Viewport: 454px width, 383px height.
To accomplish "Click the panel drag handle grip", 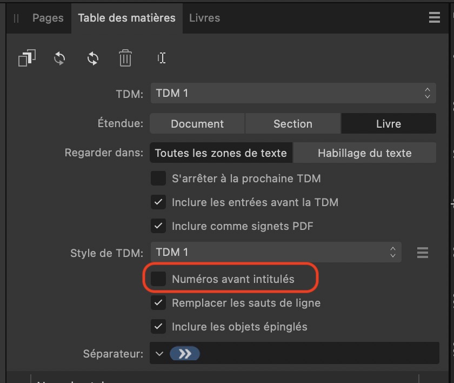I will pos(16,18).
